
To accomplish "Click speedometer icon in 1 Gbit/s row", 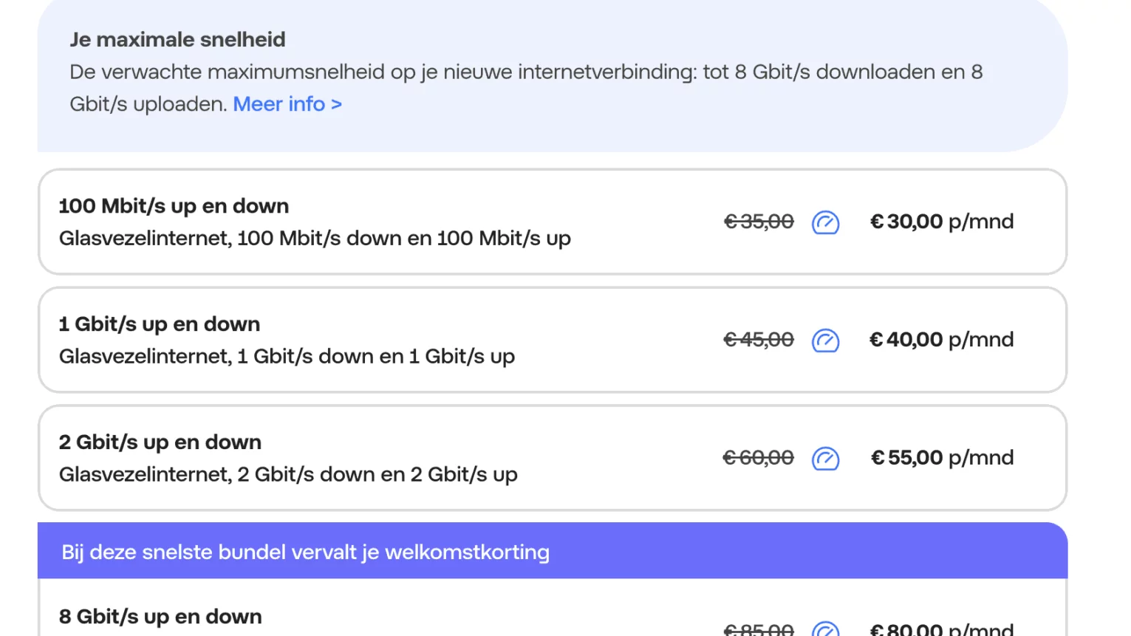I will 825,341.
